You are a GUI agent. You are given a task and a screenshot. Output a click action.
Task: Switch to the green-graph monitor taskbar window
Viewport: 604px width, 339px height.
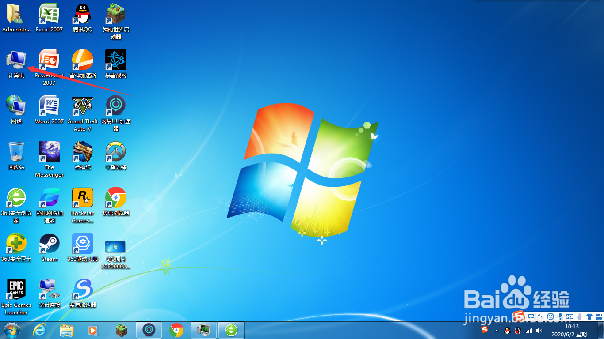coord(204,330)
